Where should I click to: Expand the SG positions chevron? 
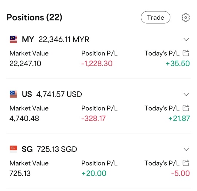[186, 149]
